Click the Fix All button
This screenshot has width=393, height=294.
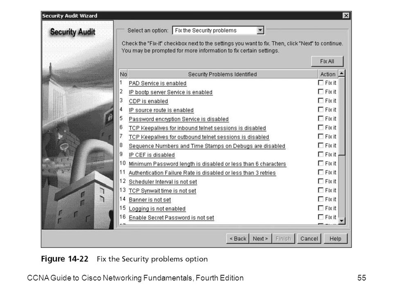(327, 61)
